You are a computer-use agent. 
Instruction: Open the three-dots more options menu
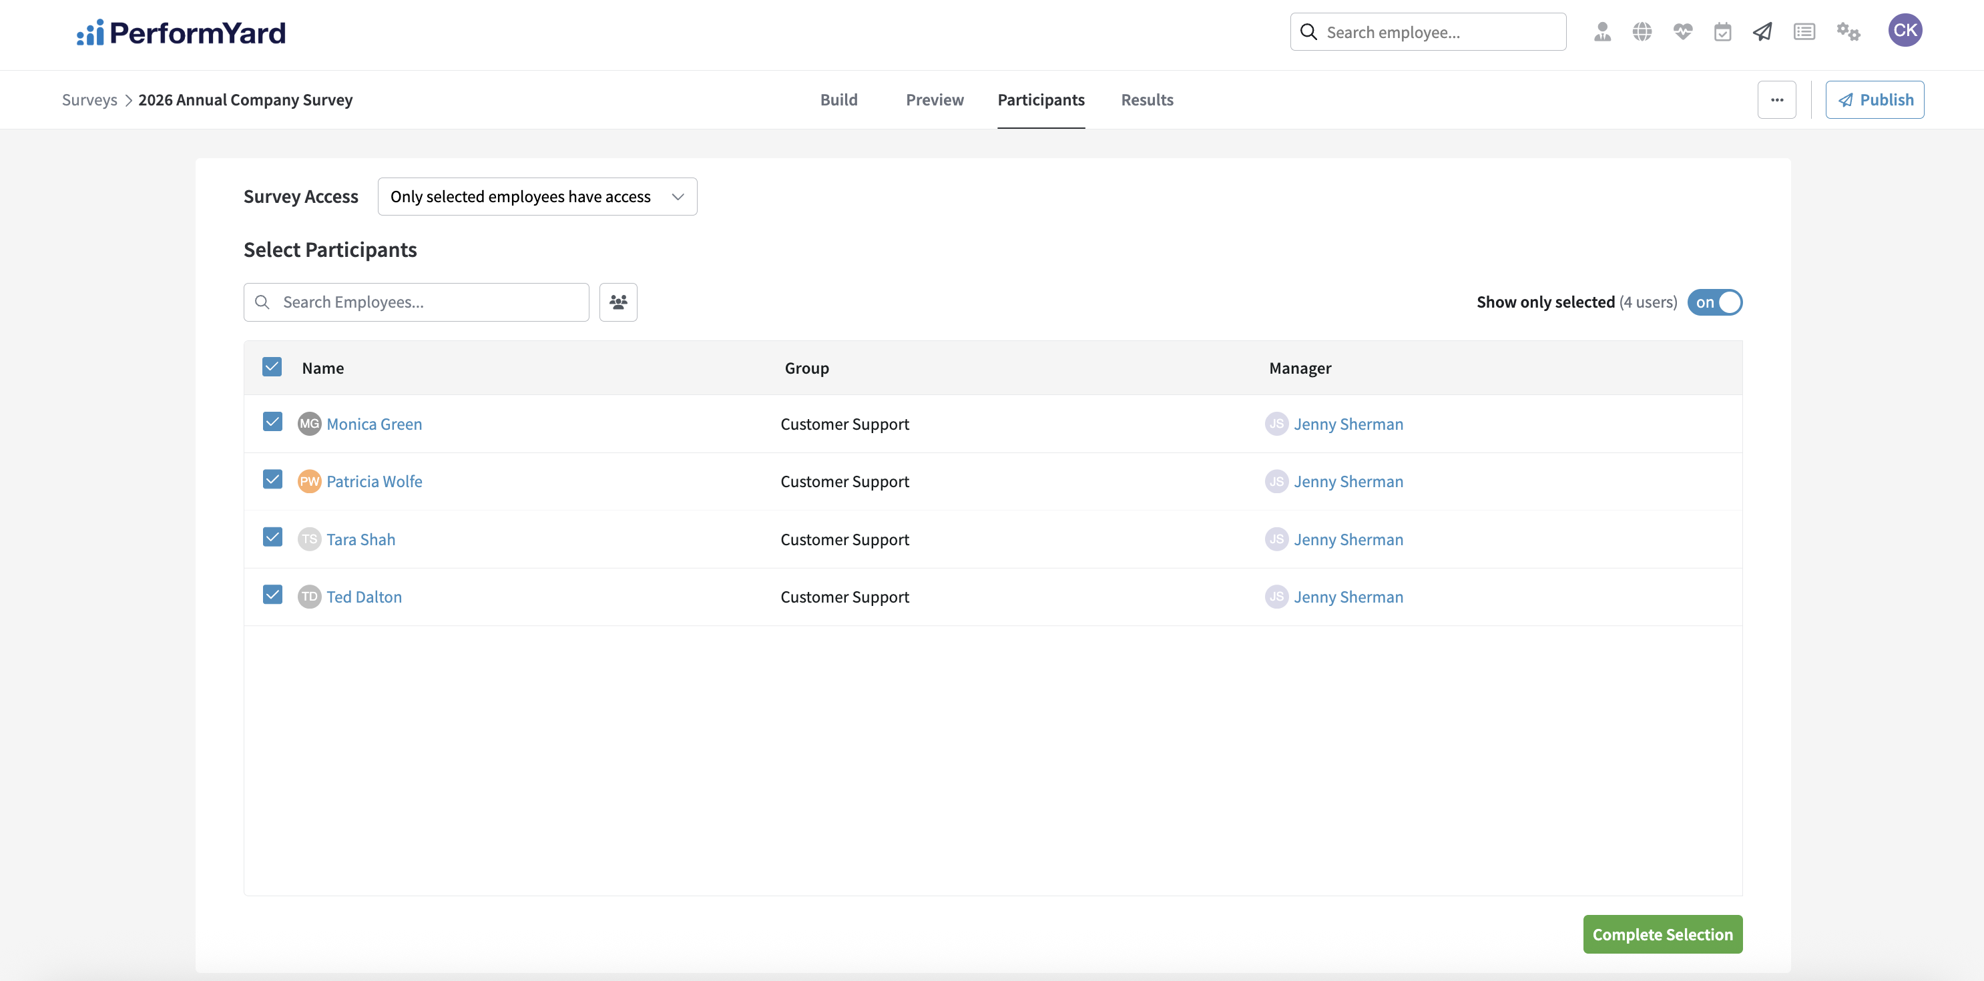click(1776, 99)
